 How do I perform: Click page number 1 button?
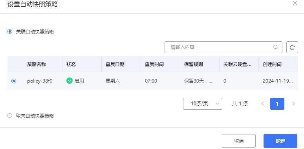pos(277,104)
